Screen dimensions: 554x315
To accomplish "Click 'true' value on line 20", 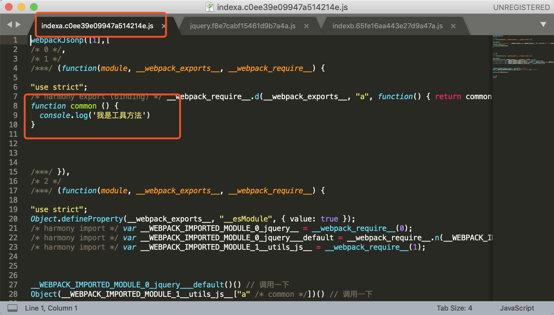I will [x=329, y=219].
